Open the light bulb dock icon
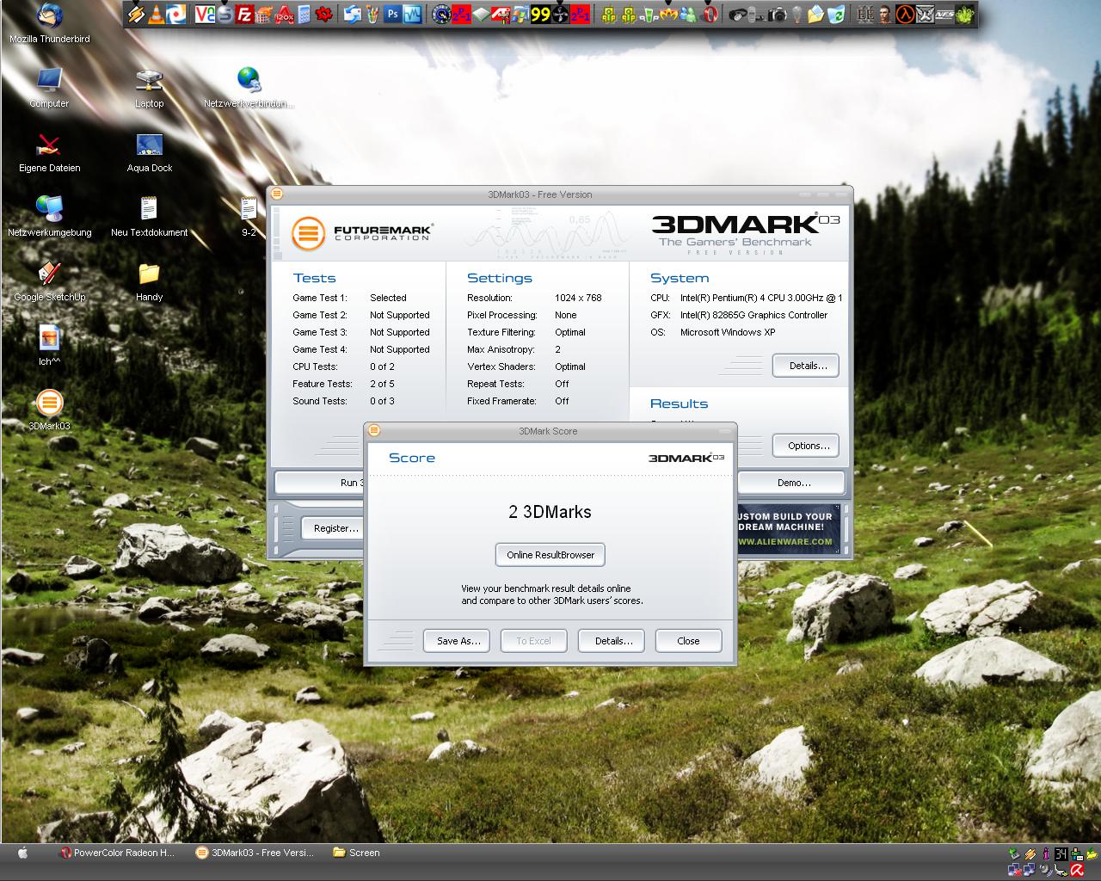 pos(797,15)
